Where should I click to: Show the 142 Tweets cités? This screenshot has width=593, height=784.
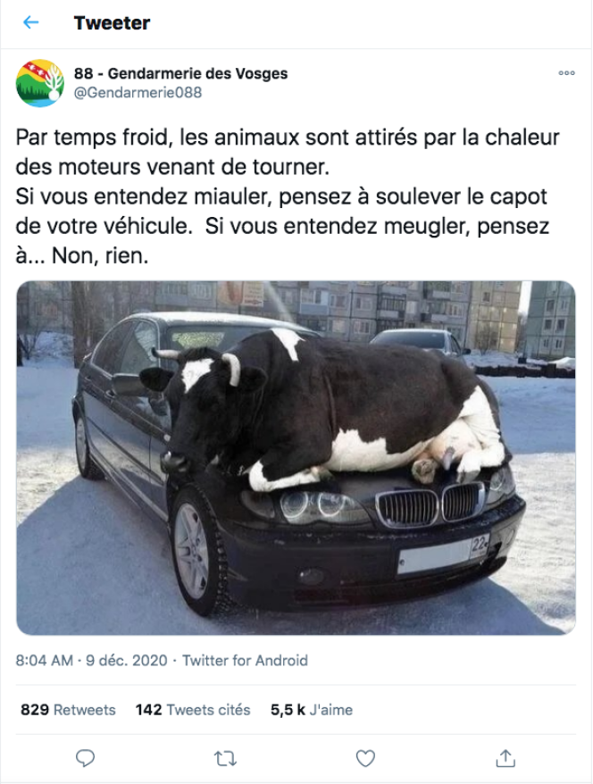click(193, 710)
